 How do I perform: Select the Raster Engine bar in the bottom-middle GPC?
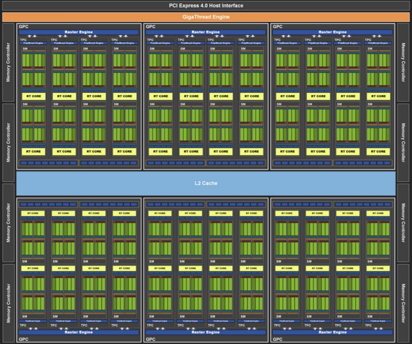pyautogui.click(x=206, y=332)
